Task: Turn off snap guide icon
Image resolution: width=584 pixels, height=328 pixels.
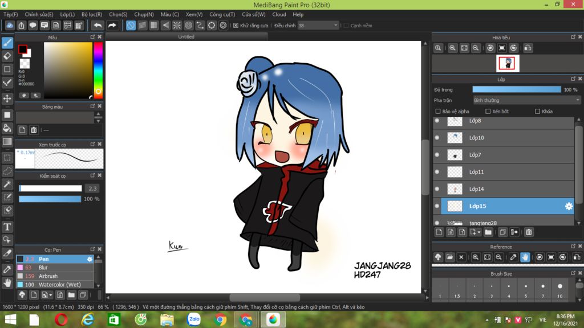Action: tap(131, 25)
